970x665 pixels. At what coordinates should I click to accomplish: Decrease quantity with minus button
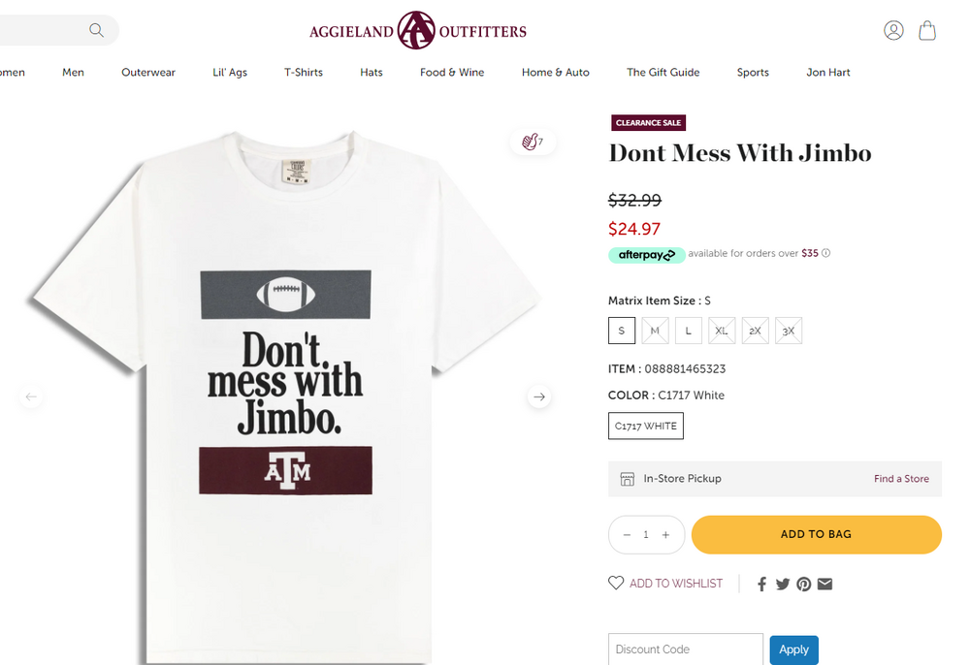pyautogui.click(x=627, y=535)
